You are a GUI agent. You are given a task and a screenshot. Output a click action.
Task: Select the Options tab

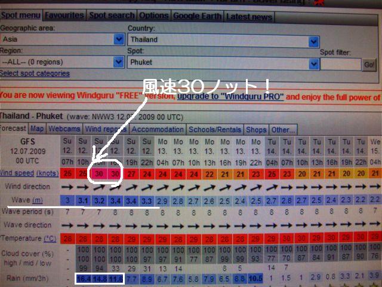click(154, 16)
